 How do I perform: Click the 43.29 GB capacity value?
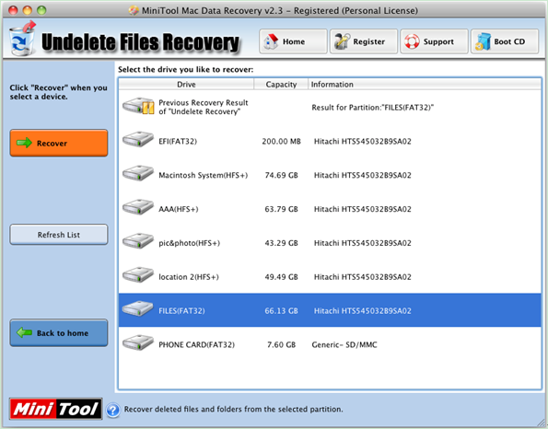(x=281, y=243)
